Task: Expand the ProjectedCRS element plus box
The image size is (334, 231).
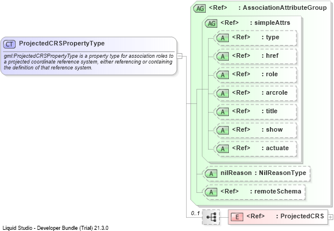Action: 331,217
